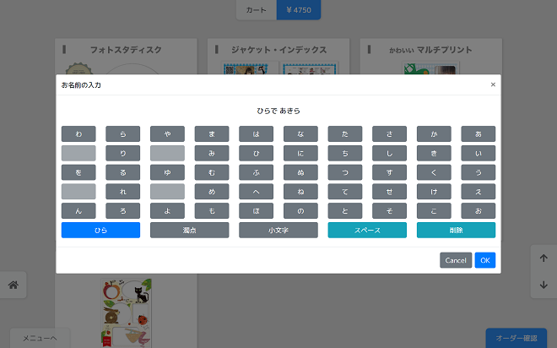Toggle the ひら hiragana mode button
This screenshot has height=348, width=557.
point(100,230)
